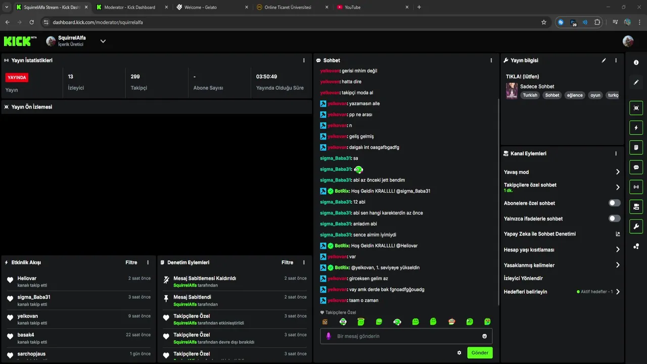Switch to Welcome - Gelato tab
Viewport: 647px width, 364px height.
[212, 7]
